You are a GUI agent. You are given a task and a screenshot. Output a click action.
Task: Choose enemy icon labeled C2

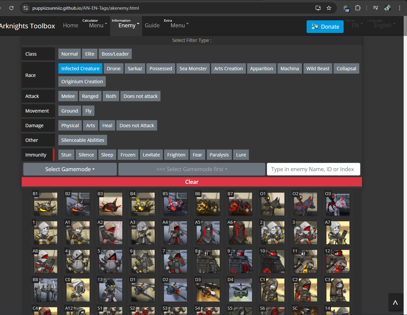click(306, 290)
